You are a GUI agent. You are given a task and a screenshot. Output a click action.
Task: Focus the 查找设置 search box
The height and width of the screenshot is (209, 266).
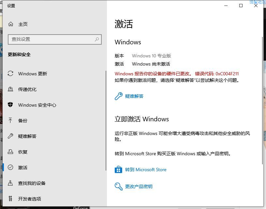(55, 39)
